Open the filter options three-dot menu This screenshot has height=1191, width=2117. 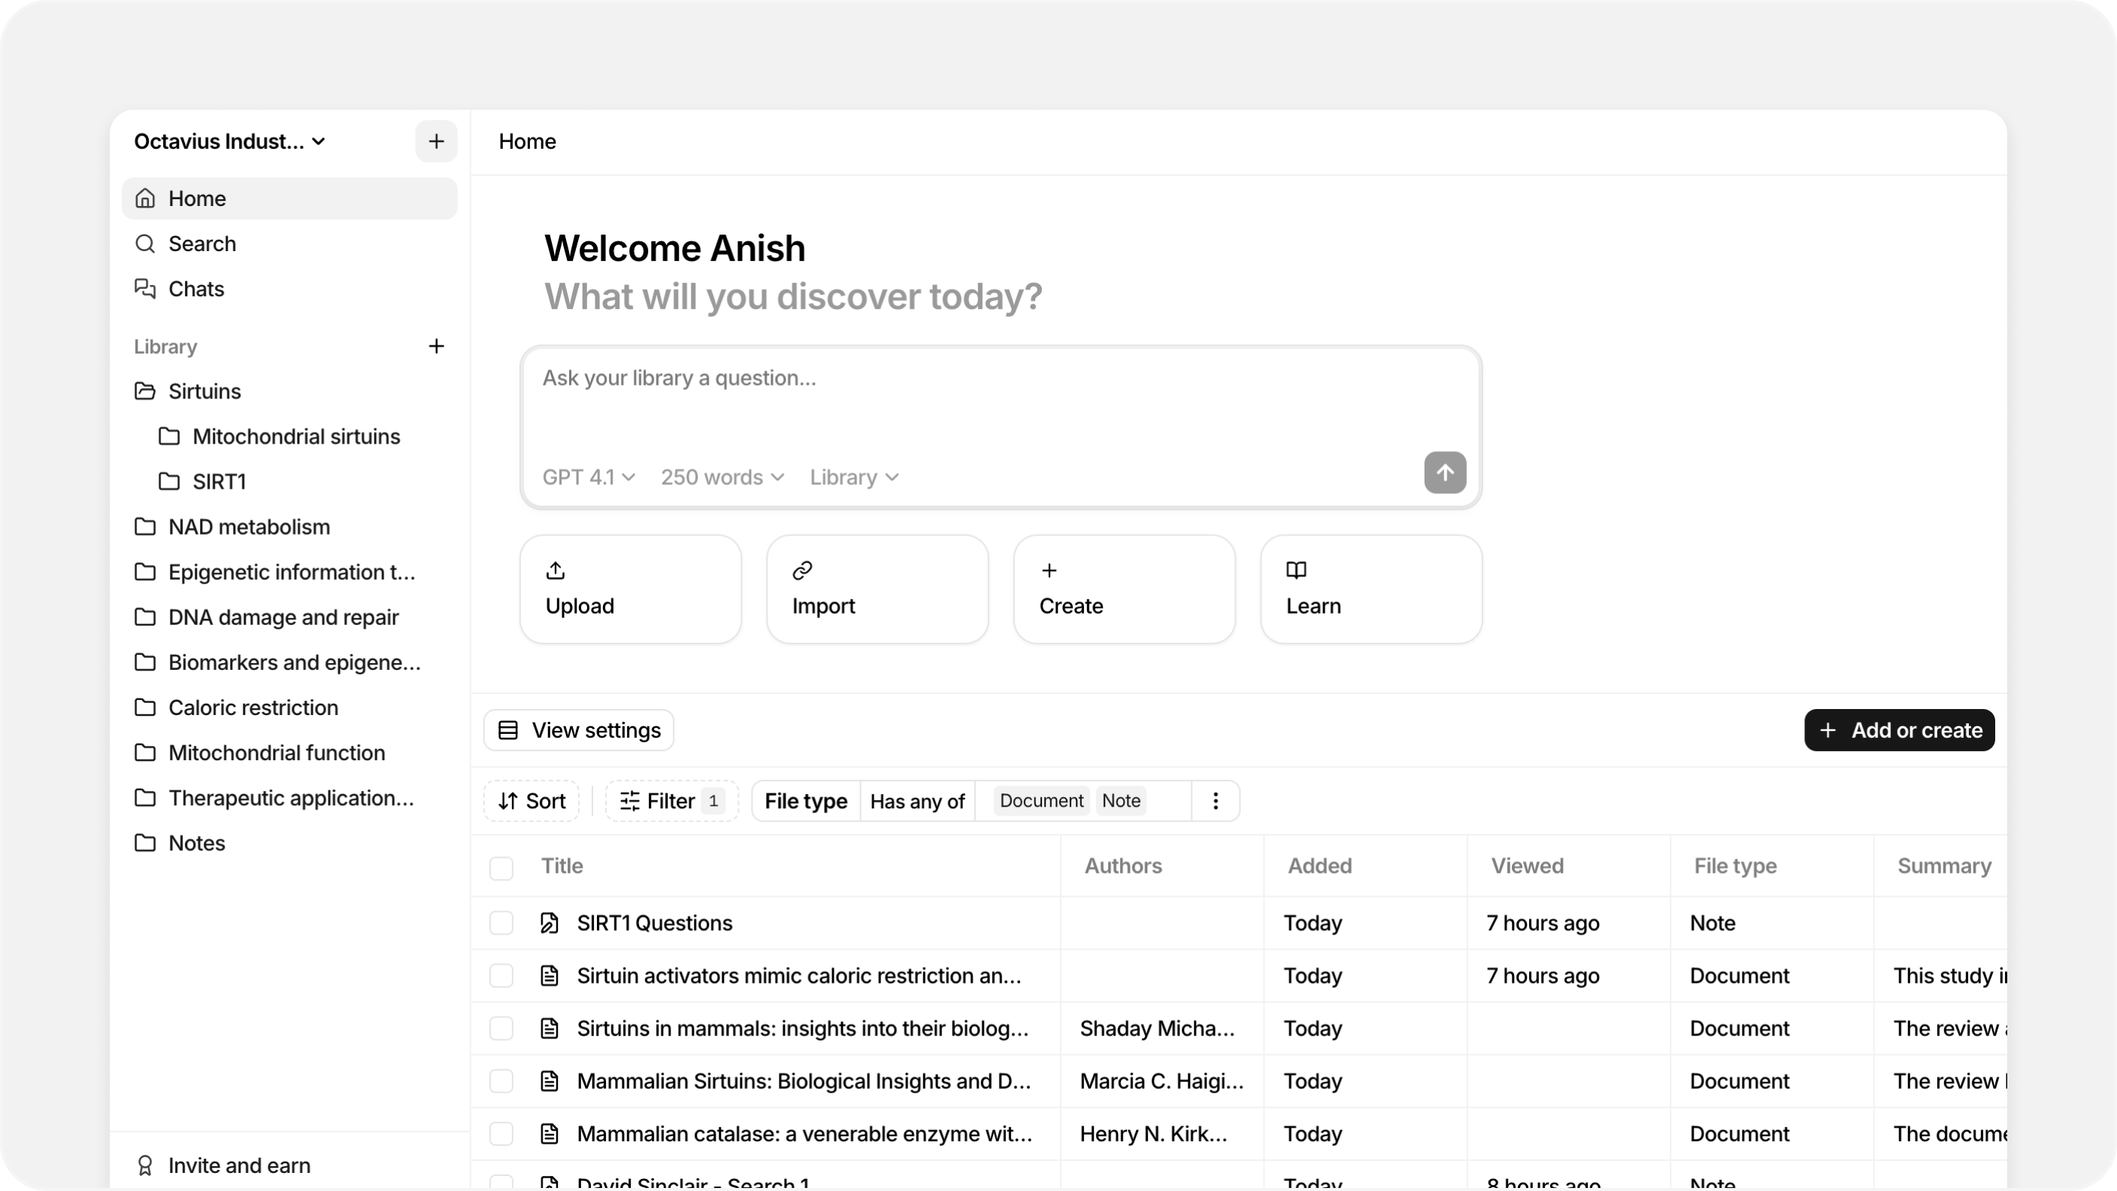[x=1216, y=801]
